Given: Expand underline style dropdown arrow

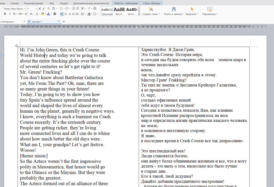Looking at the screenshot, I should [17, 14].
